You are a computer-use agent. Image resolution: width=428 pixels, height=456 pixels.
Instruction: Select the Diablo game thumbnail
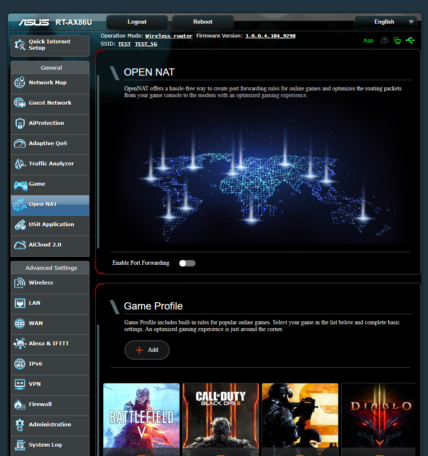(378, 419)
